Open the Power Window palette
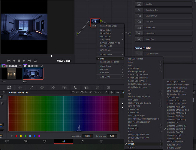This screenshot has height=150, width=196. pos(42,87)
